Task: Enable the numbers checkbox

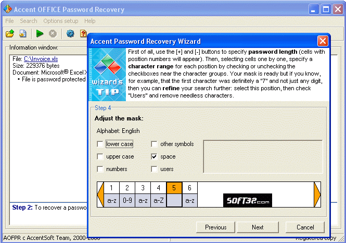Action: pyautogui.click(x=100, y=169)
